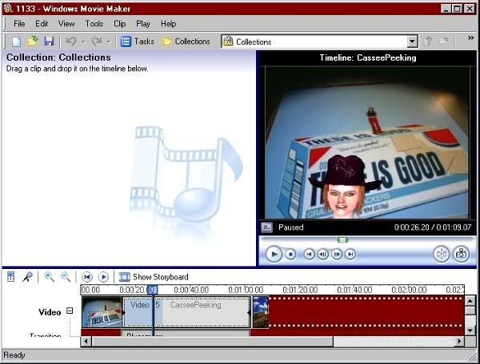Select the landscape clip thumbnail on timeline
This screenshot has height=364, width=480.
tap(261, 312)
